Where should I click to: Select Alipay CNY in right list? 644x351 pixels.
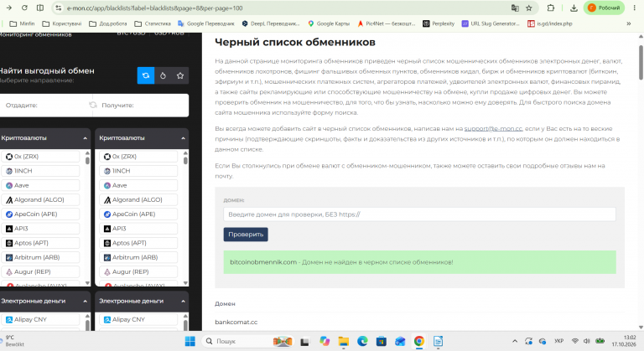(138, 319)
